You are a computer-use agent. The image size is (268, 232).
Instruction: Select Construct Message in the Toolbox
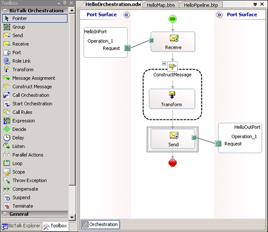pos(35,87)
